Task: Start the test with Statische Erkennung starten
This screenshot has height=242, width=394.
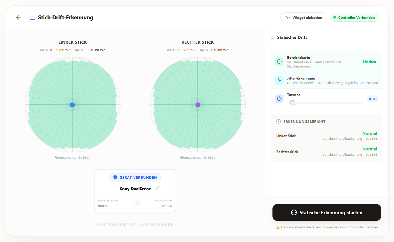Action: click(327, 212)
